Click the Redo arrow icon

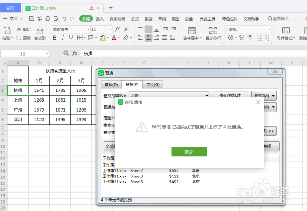click(x=72, y=19)
